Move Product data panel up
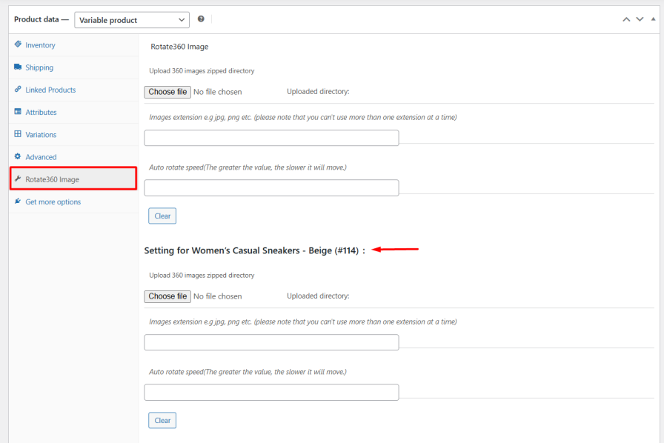 point(626,19)
